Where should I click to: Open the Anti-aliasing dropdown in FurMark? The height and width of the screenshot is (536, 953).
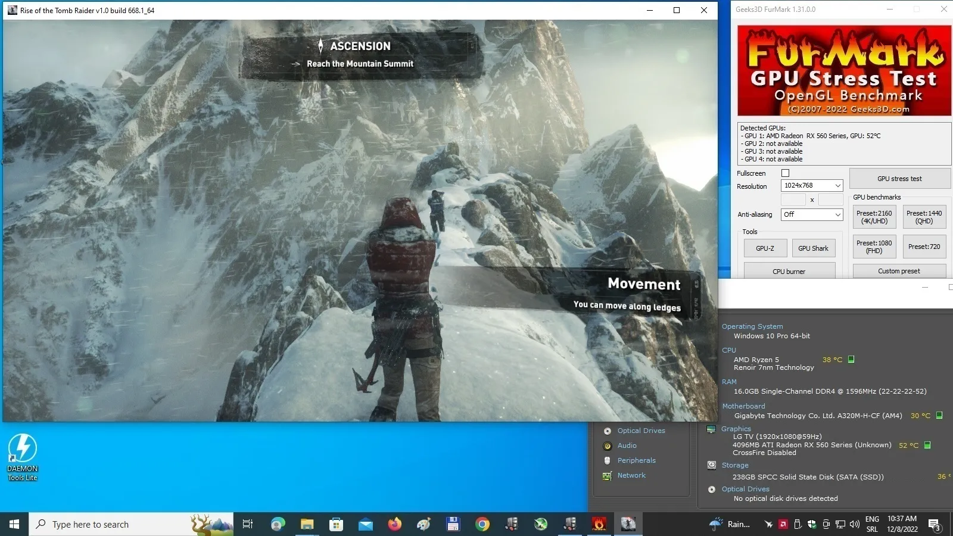point(812,214)
